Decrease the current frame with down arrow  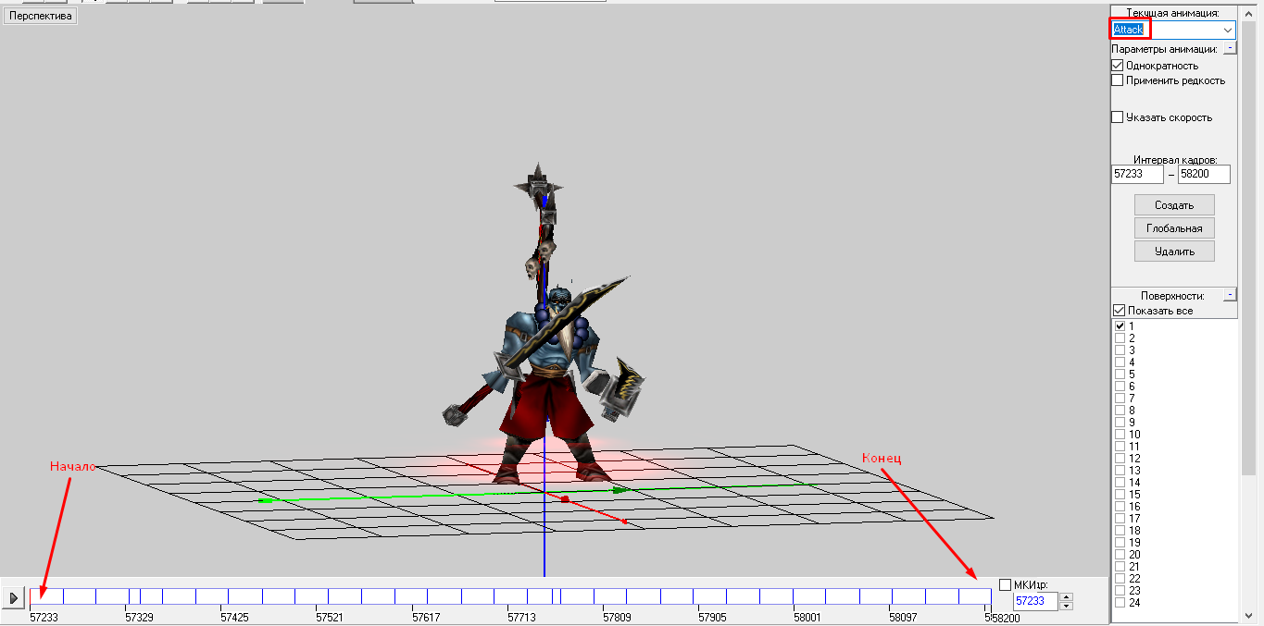click(1066, 606)
